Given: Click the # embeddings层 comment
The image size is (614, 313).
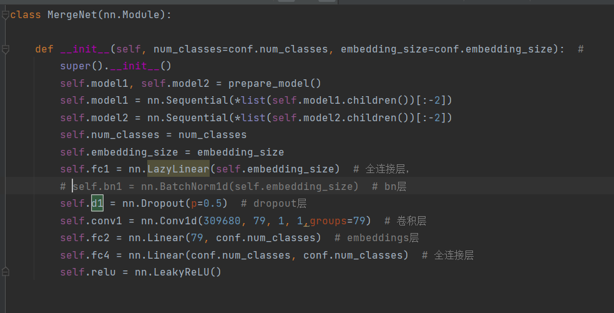Looking at the screenshot, I should coord(377,237).
